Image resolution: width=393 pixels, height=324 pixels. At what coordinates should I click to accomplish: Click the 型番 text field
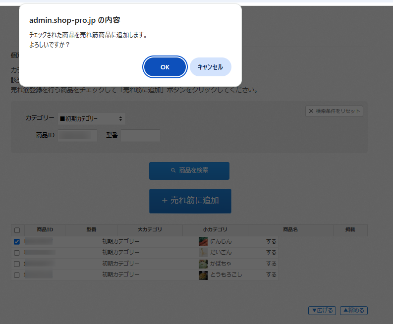(140, 135)
